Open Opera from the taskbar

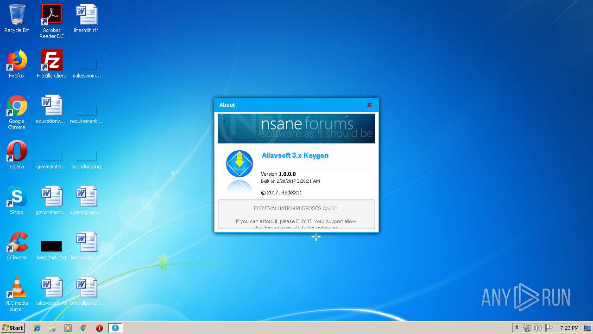[x=99, y=328]
